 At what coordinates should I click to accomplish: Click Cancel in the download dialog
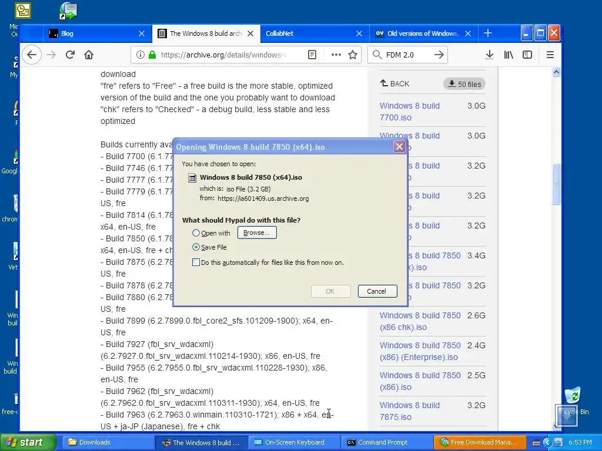tap(377, 291)
